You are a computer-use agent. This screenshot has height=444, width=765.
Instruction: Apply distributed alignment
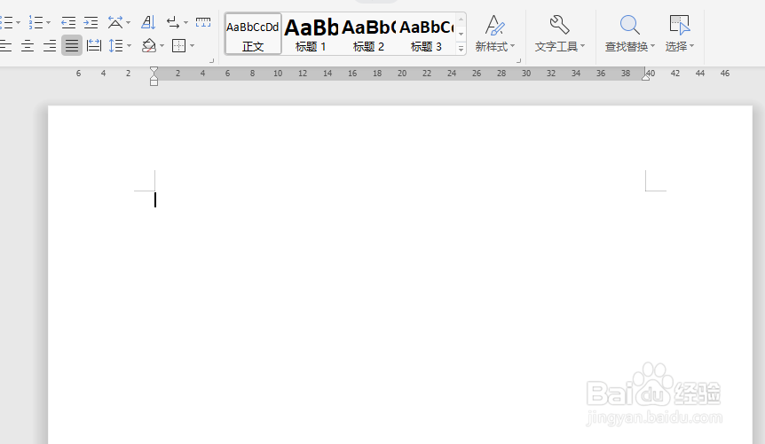click(94, 46)
